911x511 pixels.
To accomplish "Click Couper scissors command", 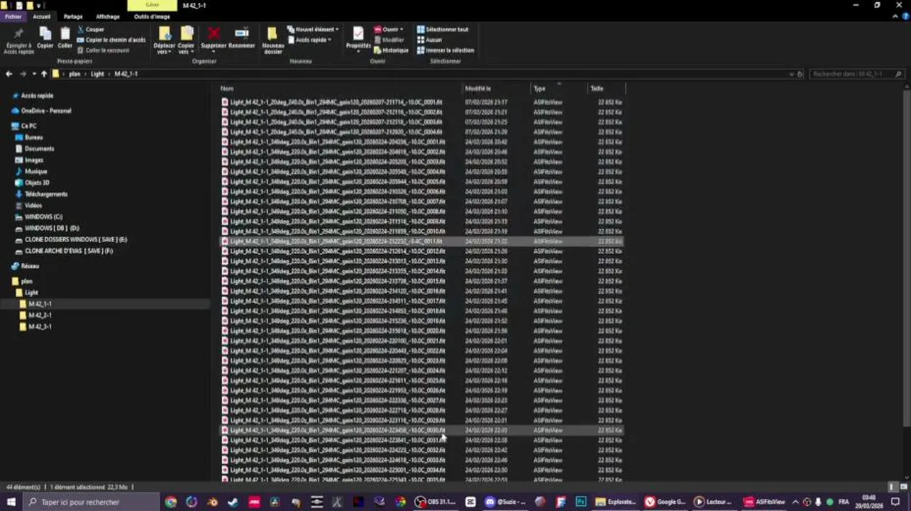I will (x=91, y=30).
